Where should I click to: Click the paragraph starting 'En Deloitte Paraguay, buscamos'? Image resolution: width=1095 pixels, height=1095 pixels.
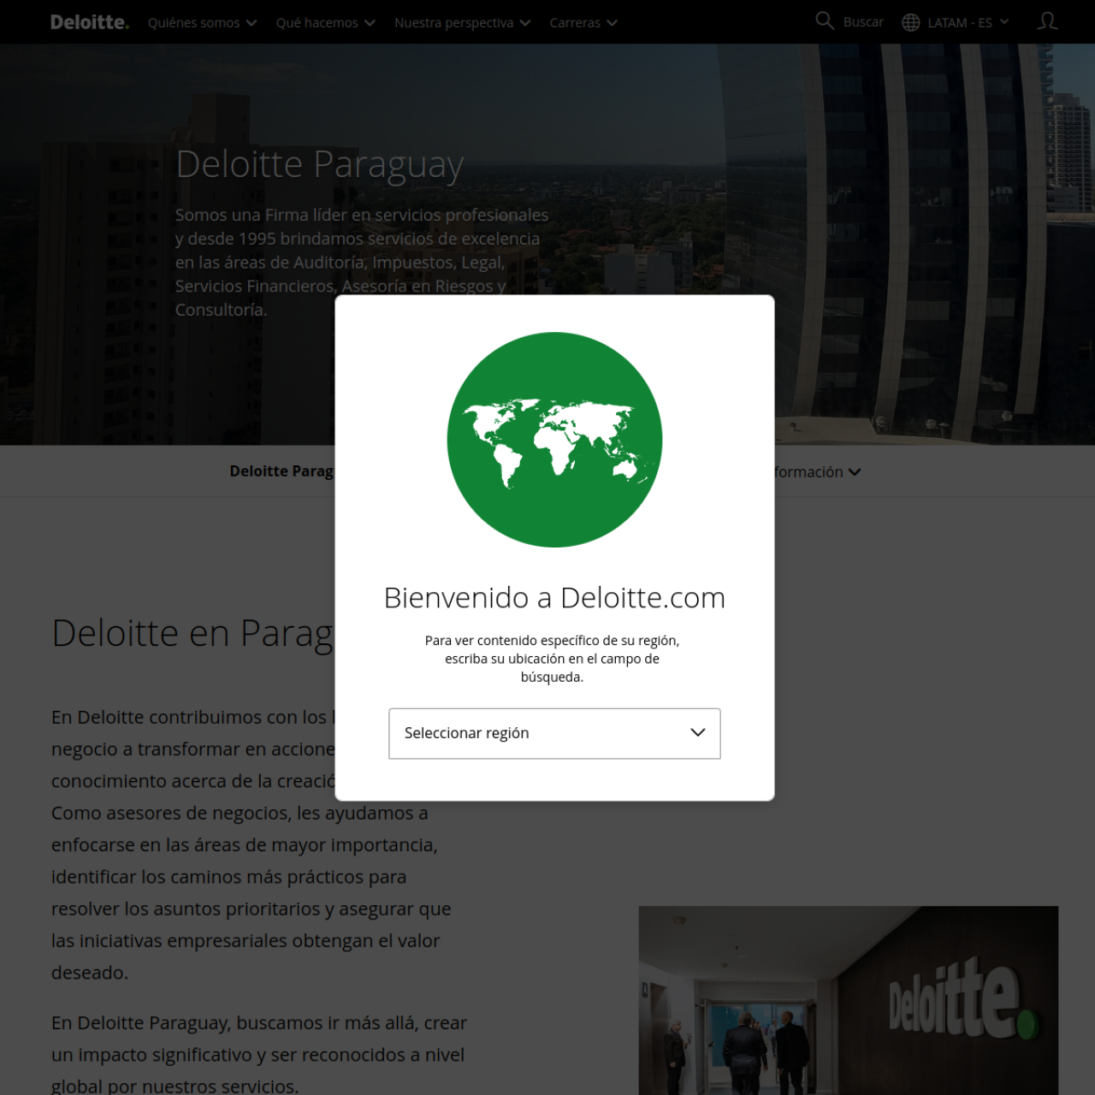pos(259,1054)
